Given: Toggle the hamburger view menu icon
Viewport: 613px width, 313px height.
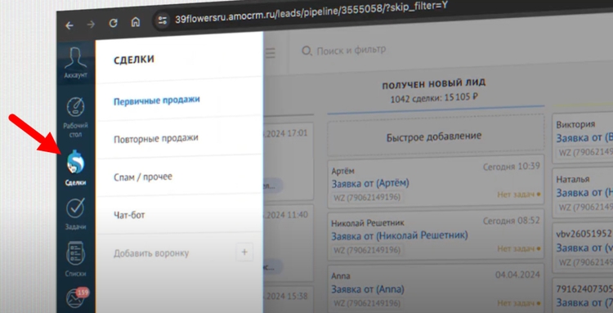Looking at the screenshot, I should (271, 53).
